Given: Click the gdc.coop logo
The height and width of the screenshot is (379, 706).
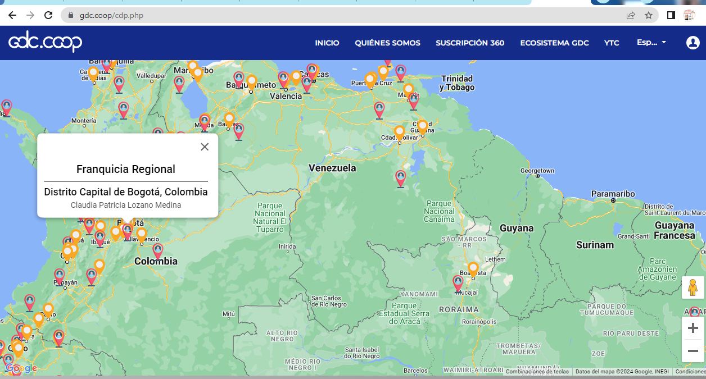Looking at the screenshot, I should tap(46, 42).
